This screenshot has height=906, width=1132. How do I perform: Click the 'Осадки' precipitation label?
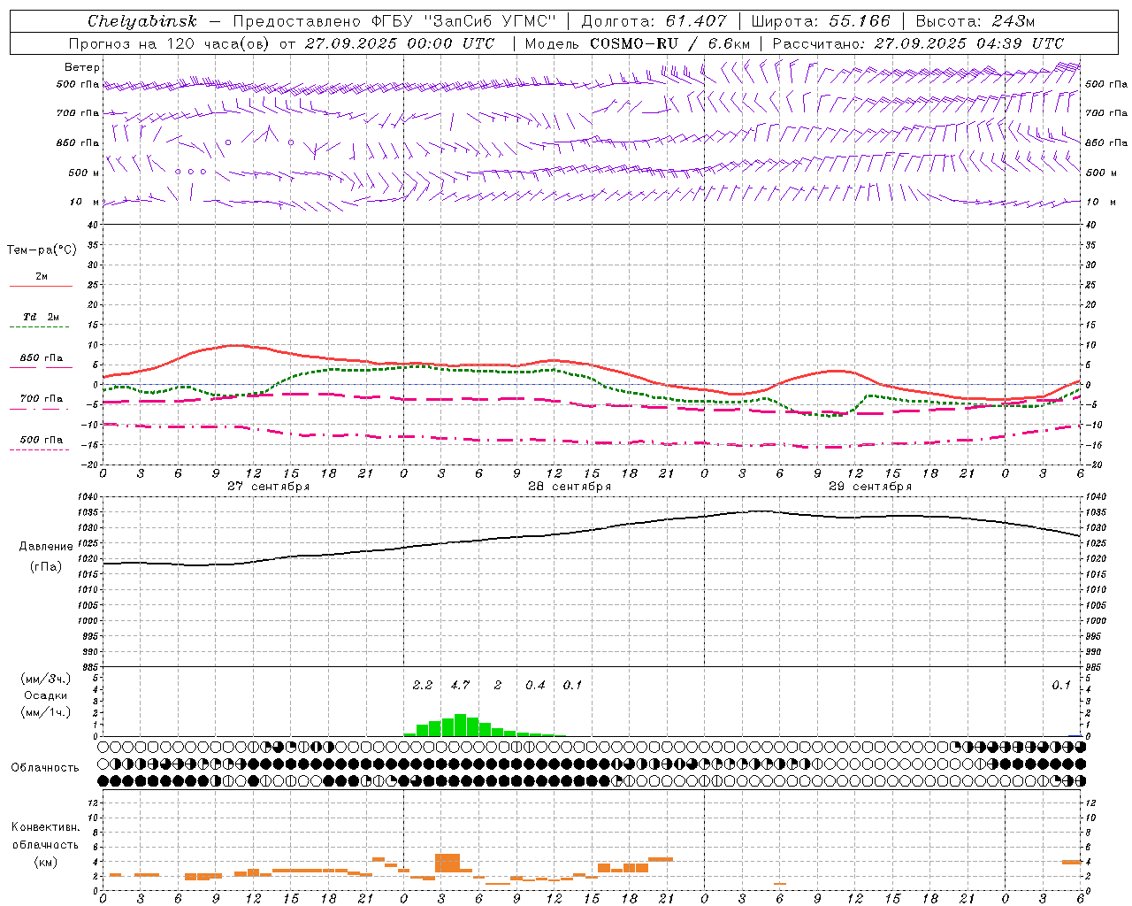pos(46,695)
